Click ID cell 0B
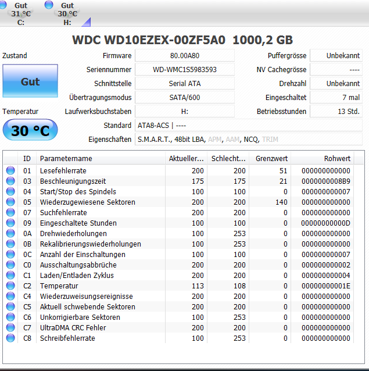 27,244
